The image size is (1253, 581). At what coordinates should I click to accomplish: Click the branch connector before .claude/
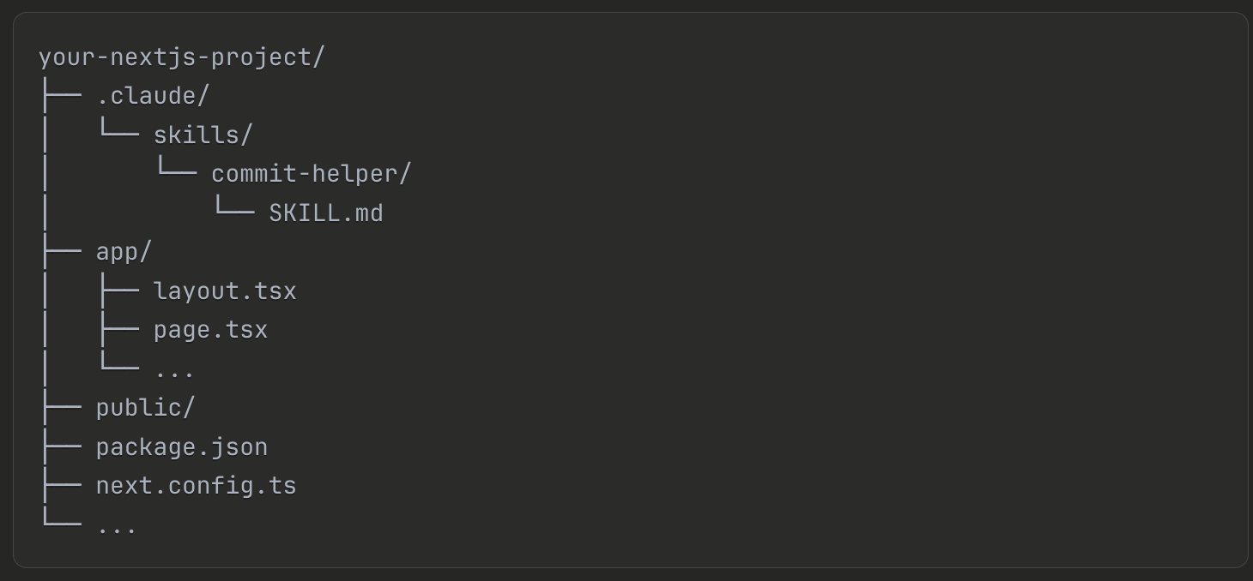pyautogui.click(x=62, y=96)
